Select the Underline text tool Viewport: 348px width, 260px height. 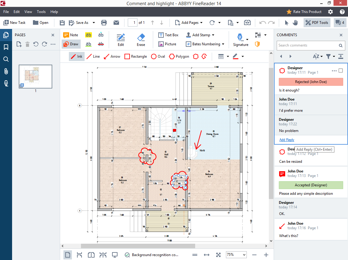click(x=88, y=44)
